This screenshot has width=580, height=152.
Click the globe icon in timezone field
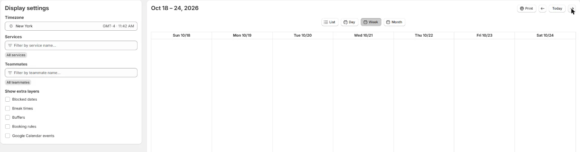[x=11, y=26]
